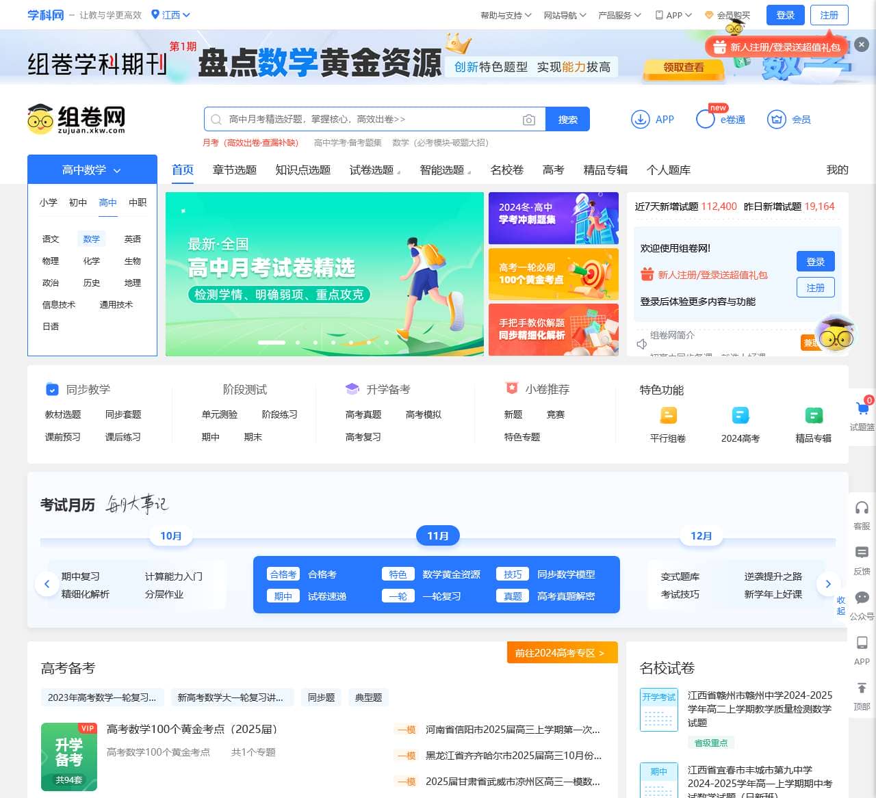The width and height of the screenshot is (876, 798).
Task: Click the calendar previous arrow
Action: click(47, 584)
